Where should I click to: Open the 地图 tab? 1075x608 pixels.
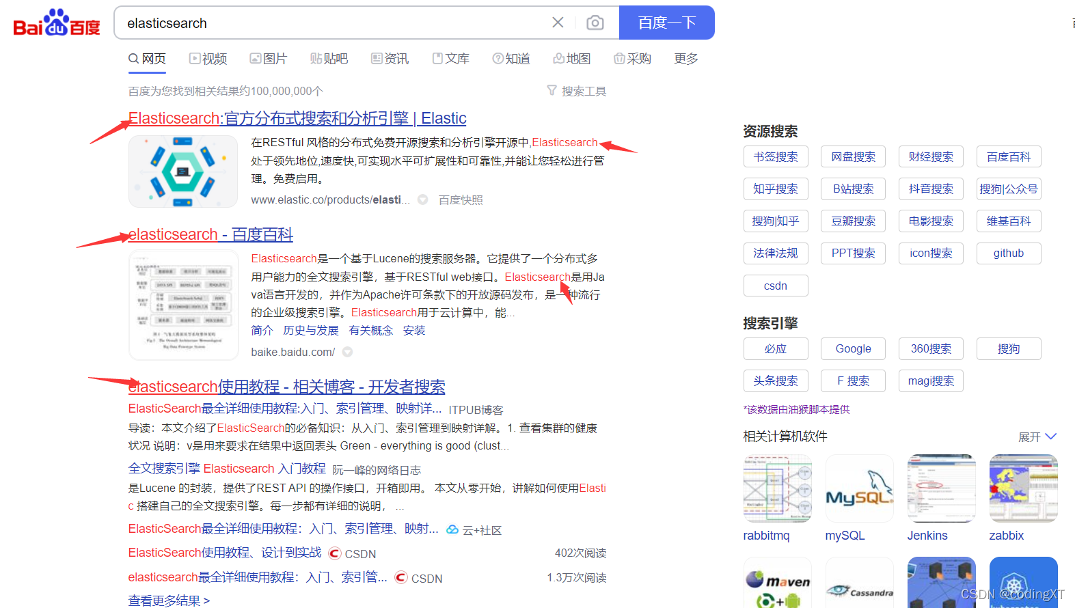point(572,59)
